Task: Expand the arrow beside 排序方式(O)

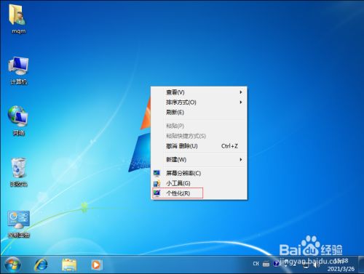Action: (241, 102)
